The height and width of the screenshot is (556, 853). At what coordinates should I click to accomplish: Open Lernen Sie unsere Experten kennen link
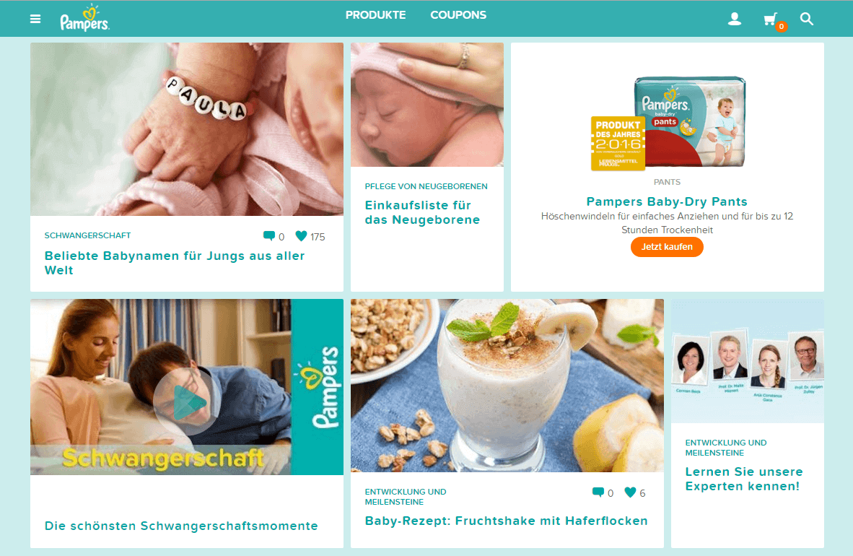(743, 479)
